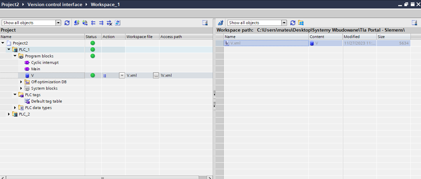This screenshot has height=179, width=421.
Task: Open the 'Show all objects' dropdown in Workspace pane
Action: (284, 23)
